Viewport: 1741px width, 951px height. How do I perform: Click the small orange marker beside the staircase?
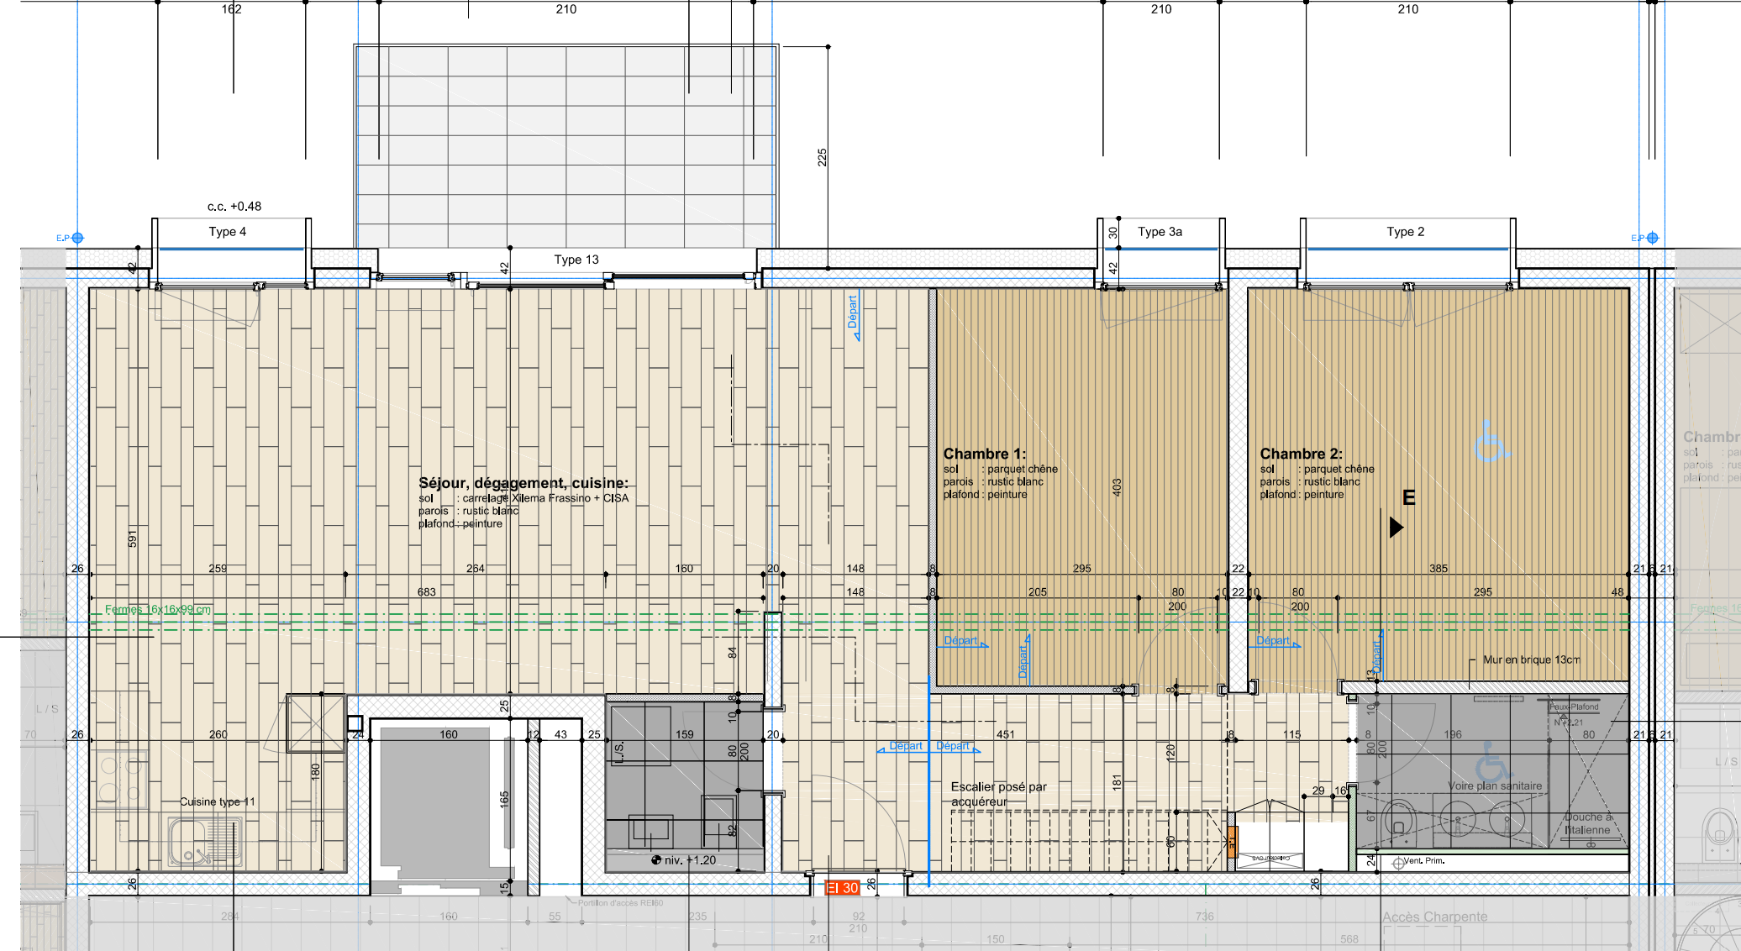click(x=1233, y=841)
